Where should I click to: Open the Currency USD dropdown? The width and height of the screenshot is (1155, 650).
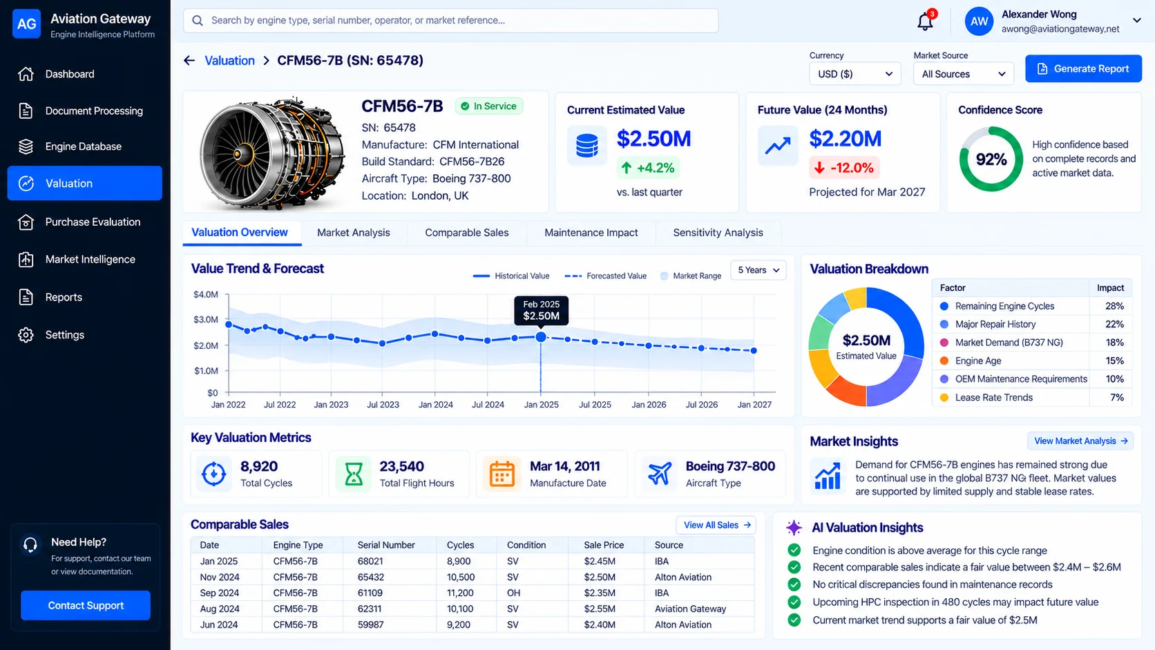pos(855,74)
